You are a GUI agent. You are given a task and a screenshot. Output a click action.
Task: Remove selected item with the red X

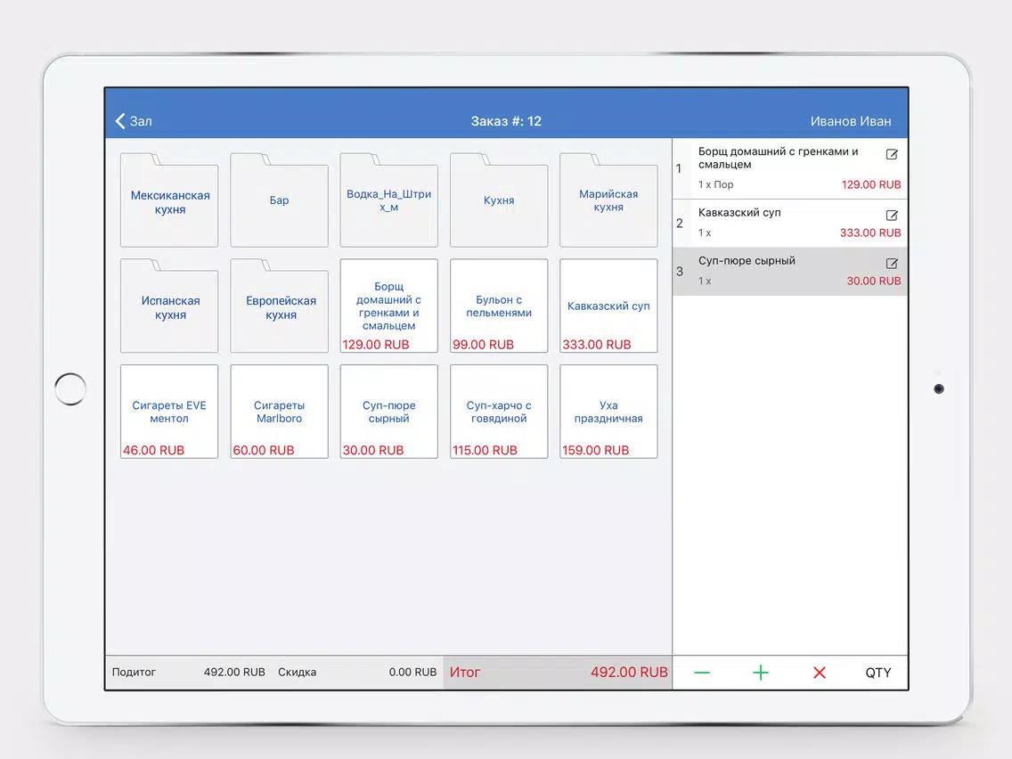click(819, 673)
